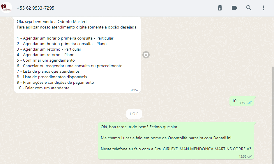This screenshot has width=274, height=164.
Task: Open the three-dot more options menu
Action: pos(263,8)
